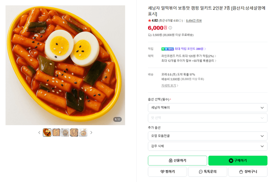Select the fifth product thumbnail
Image resolution: width=272 pixels, height=182 pixels.
[x=83, y=133]
